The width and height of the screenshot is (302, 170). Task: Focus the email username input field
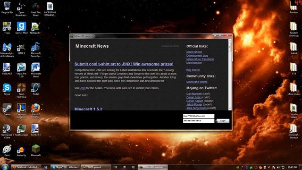(199, 116)
